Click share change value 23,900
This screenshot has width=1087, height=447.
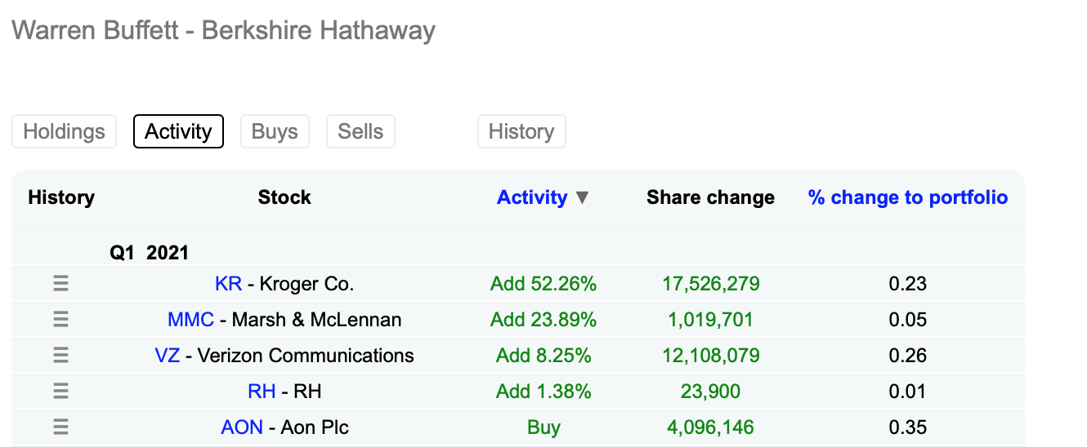(710, 392)
